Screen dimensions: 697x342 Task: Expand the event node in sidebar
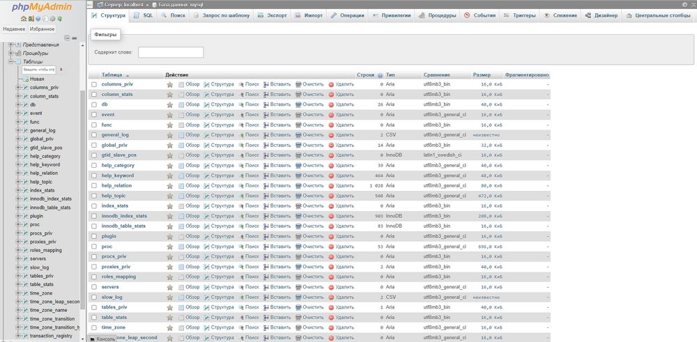point(18,114)
